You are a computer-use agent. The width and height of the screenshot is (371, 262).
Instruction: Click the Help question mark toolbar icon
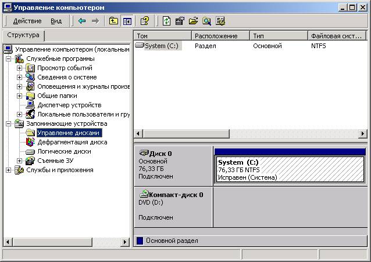(x=145, y=21)
